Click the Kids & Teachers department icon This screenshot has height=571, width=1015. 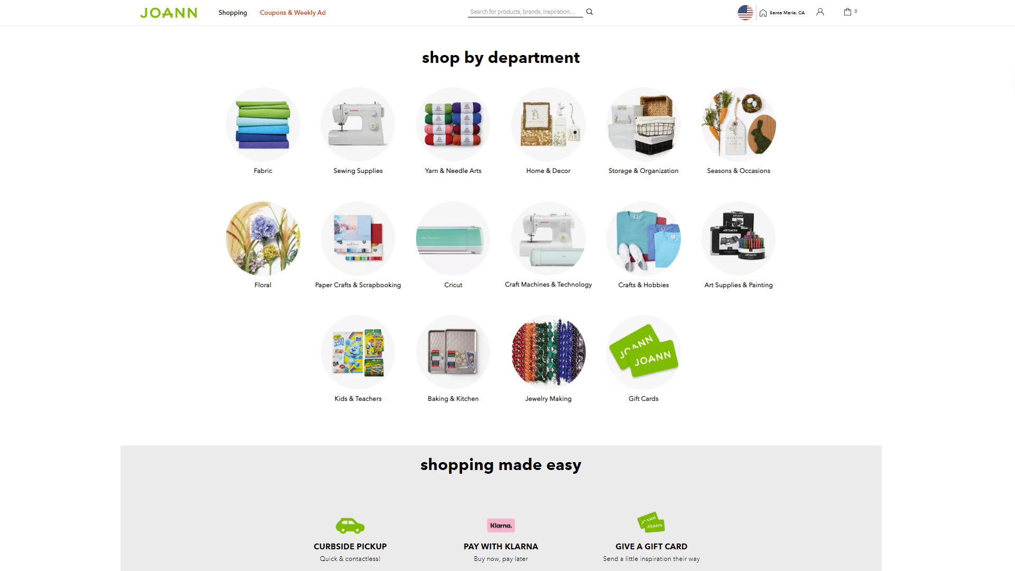pyautogui.click(x=357, y=352)
